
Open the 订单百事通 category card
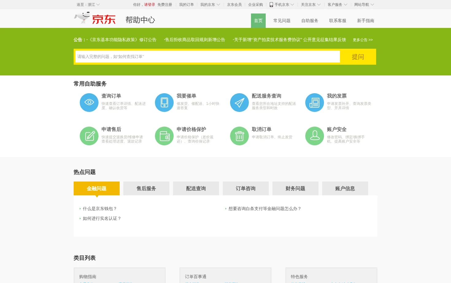[225, 275]
